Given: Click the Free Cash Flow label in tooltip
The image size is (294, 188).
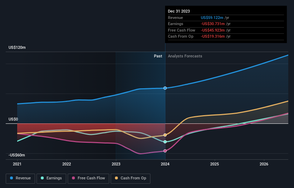Looking at the screenshot, I should point(182,30).
